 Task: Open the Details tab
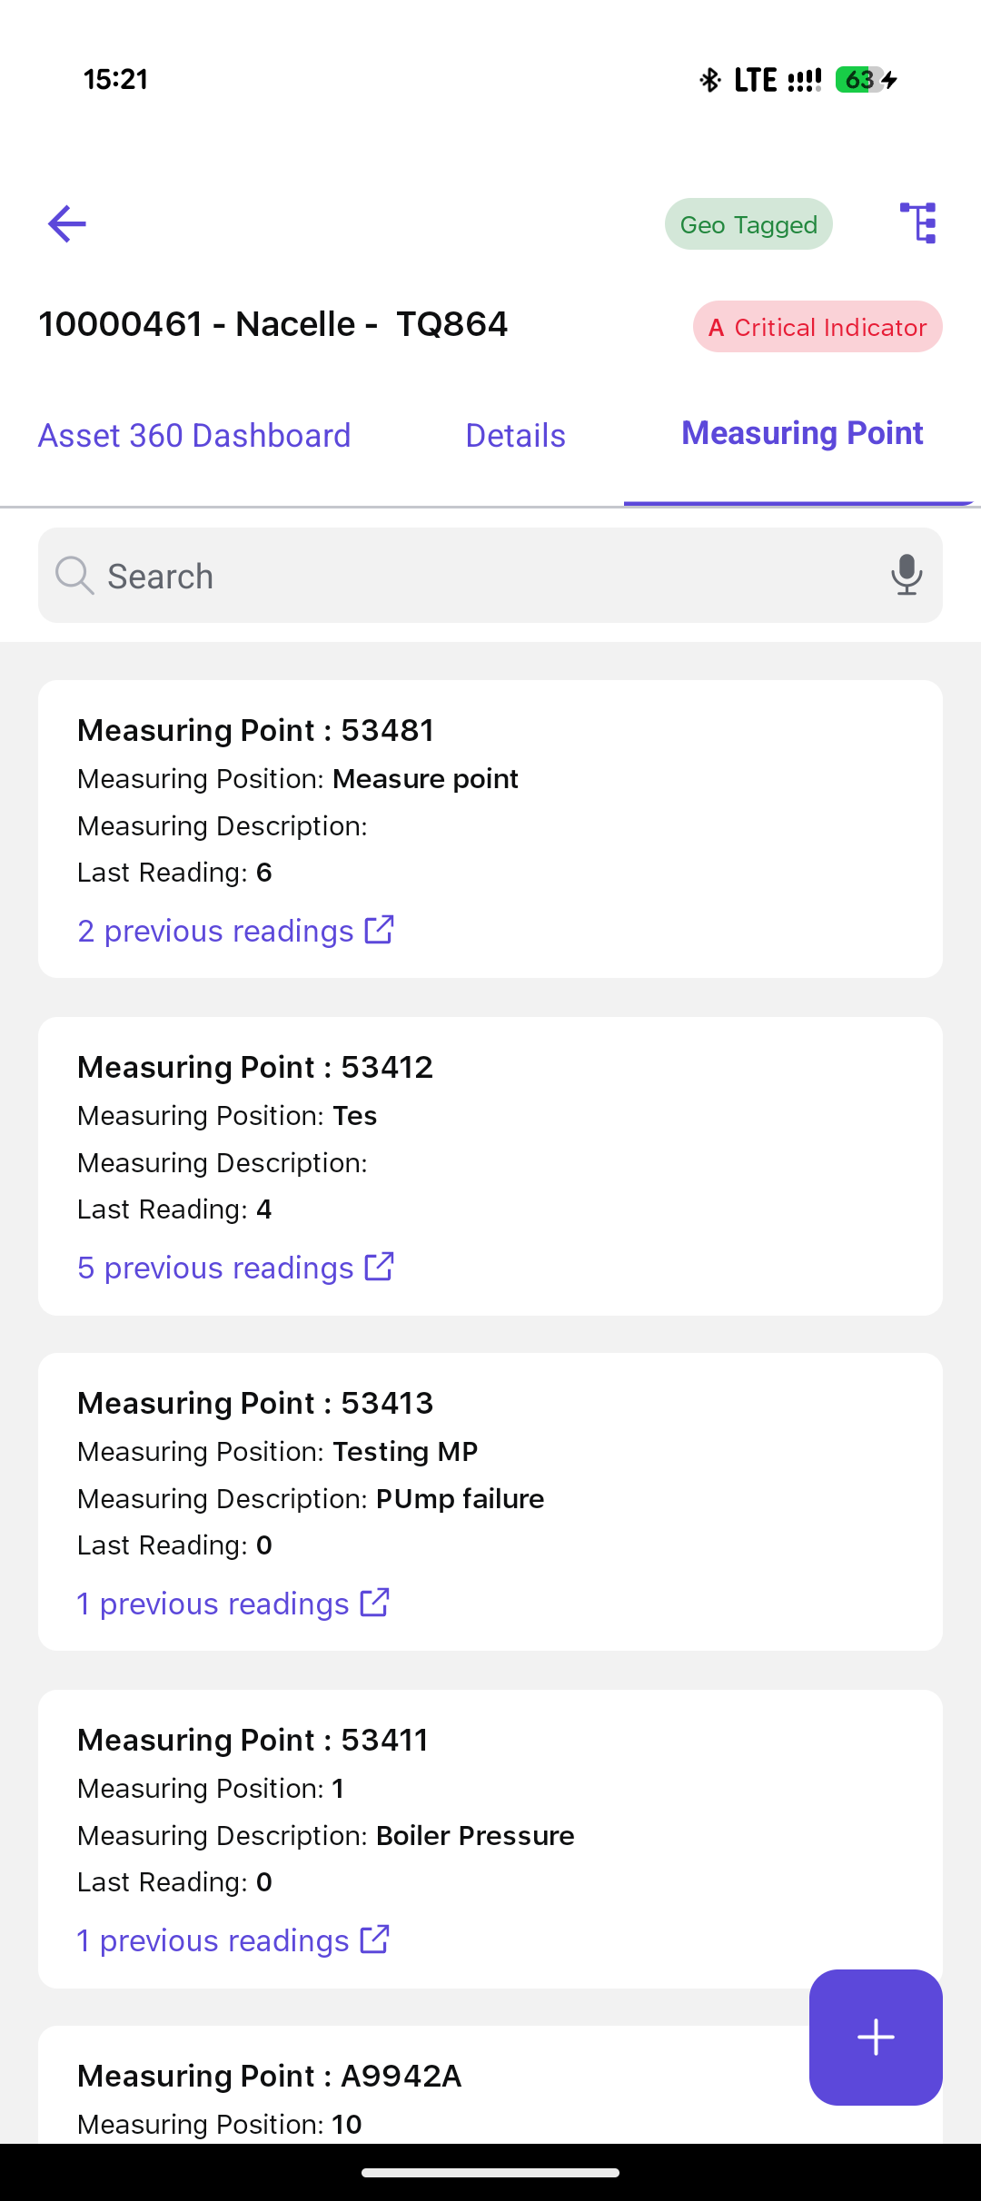tap(515, 436)
